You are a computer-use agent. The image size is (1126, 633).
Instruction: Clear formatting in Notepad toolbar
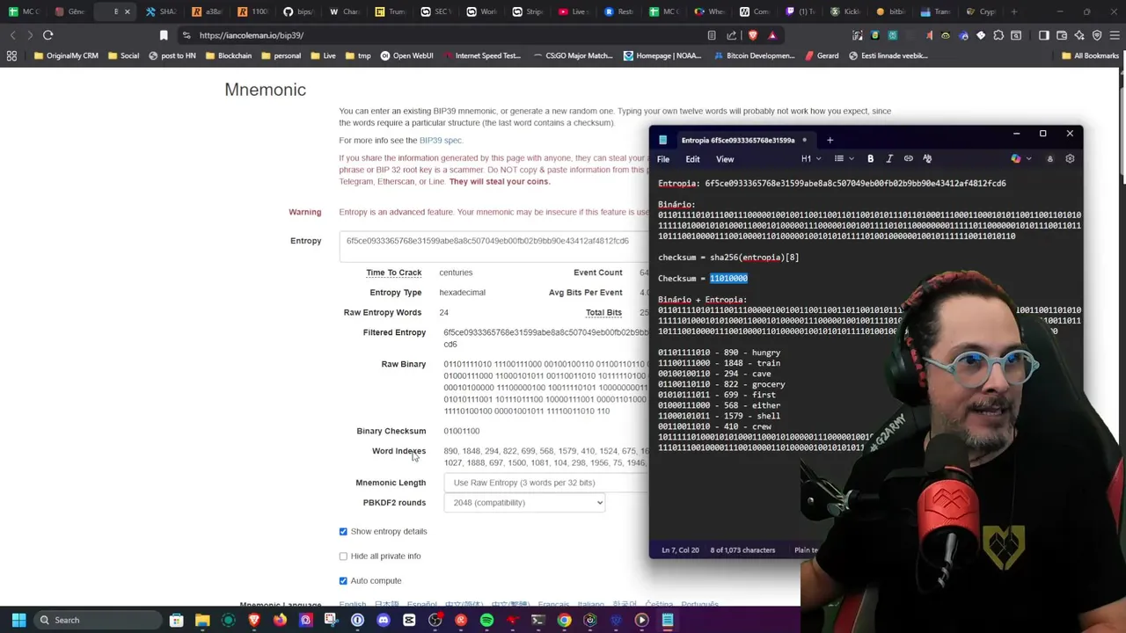click(x=927, y=159)
